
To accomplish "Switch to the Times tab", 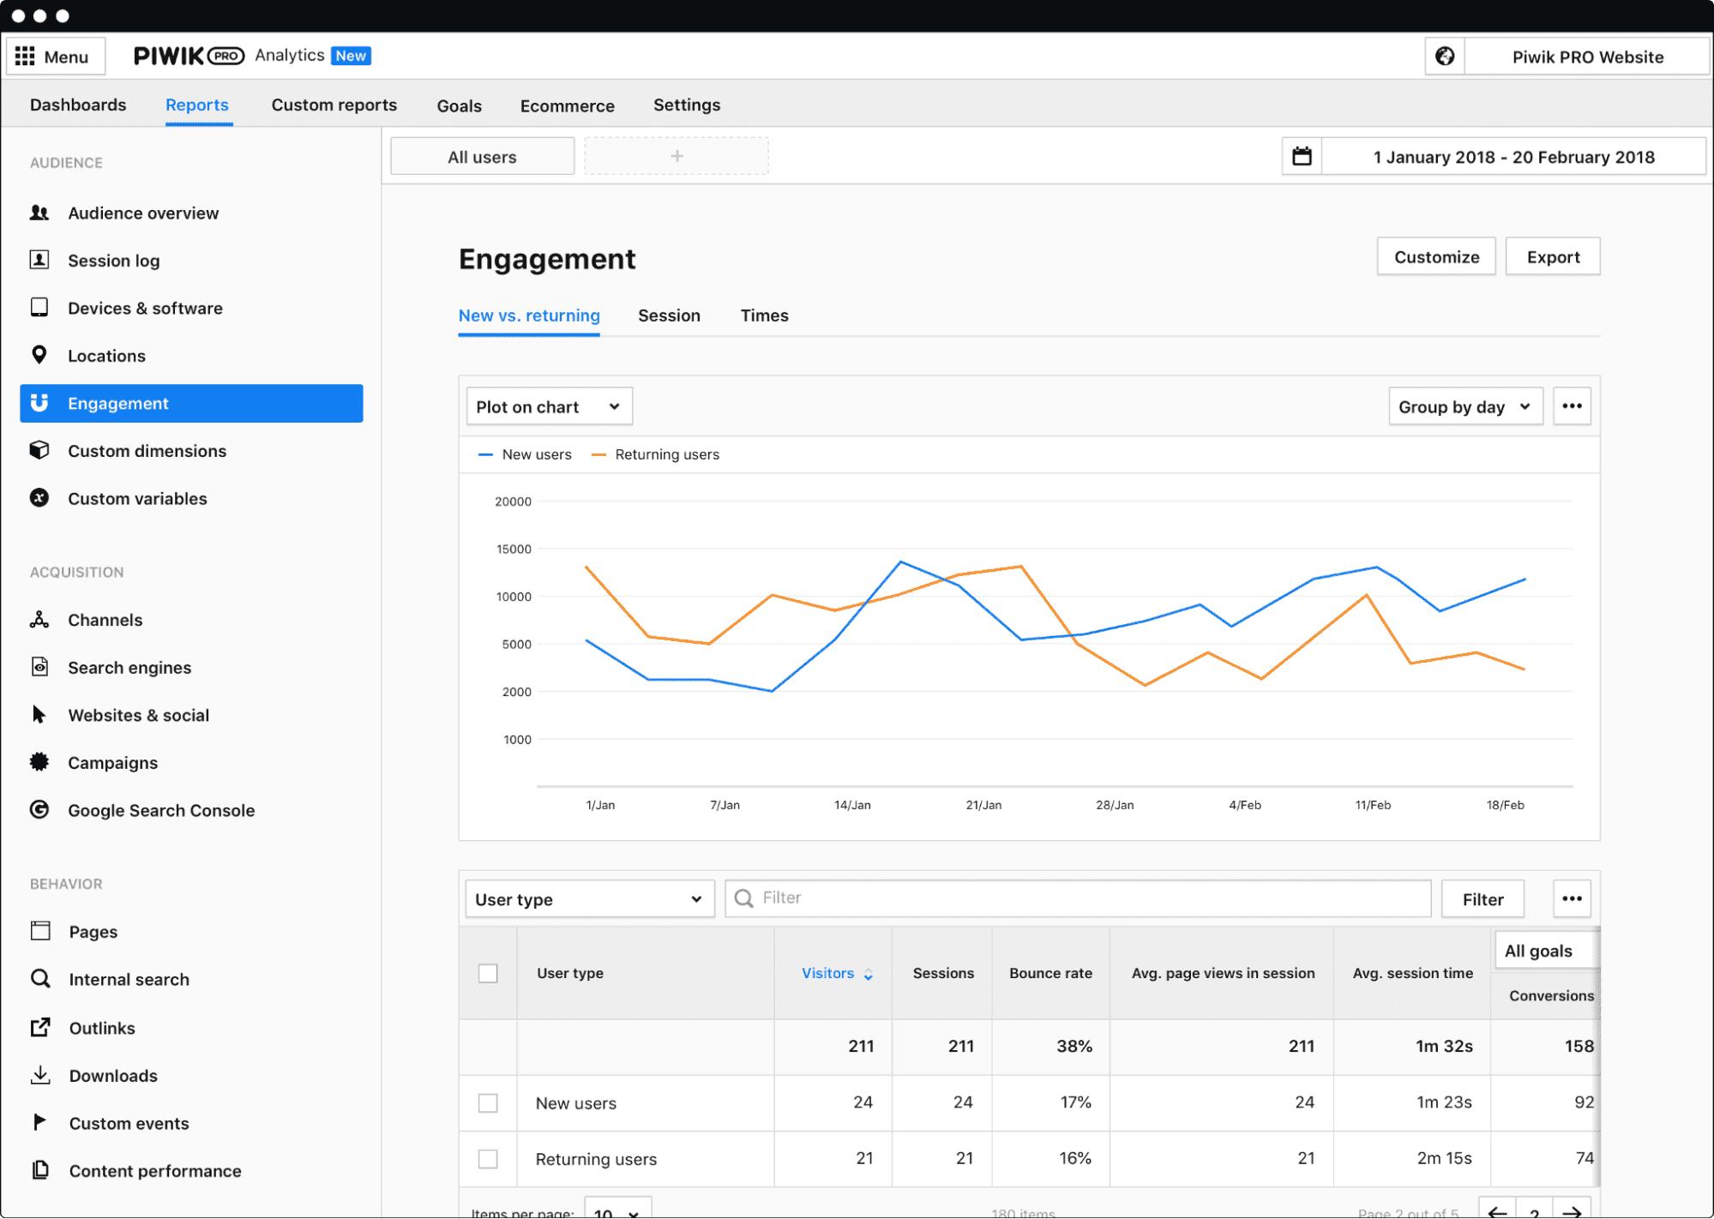I will tap(766, 314).
